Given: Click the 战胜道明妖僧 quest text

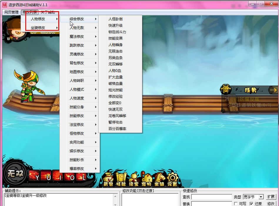Looking at the screenshot, I should pyautogui.click(x=251, y=105).
